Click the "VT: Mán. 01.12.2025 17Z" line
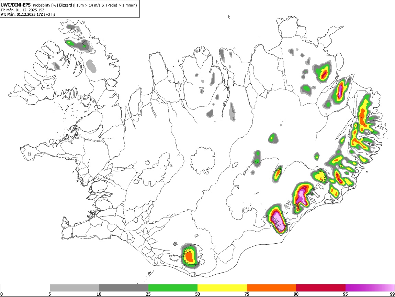Viewport: 395px width, 297px height. tap(22, 14)
